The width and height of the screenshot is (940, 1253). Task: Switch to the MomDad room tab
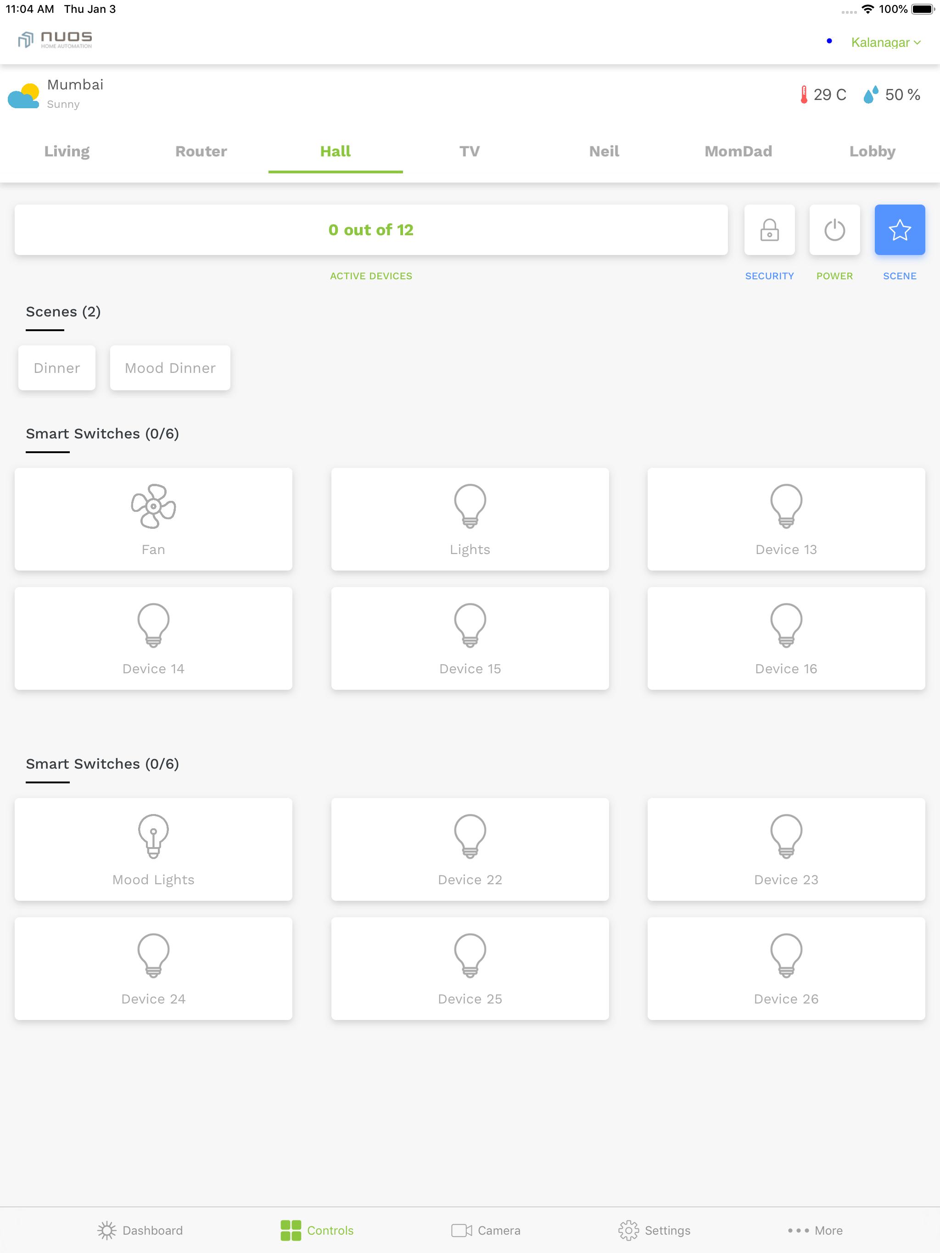point(738,151)
